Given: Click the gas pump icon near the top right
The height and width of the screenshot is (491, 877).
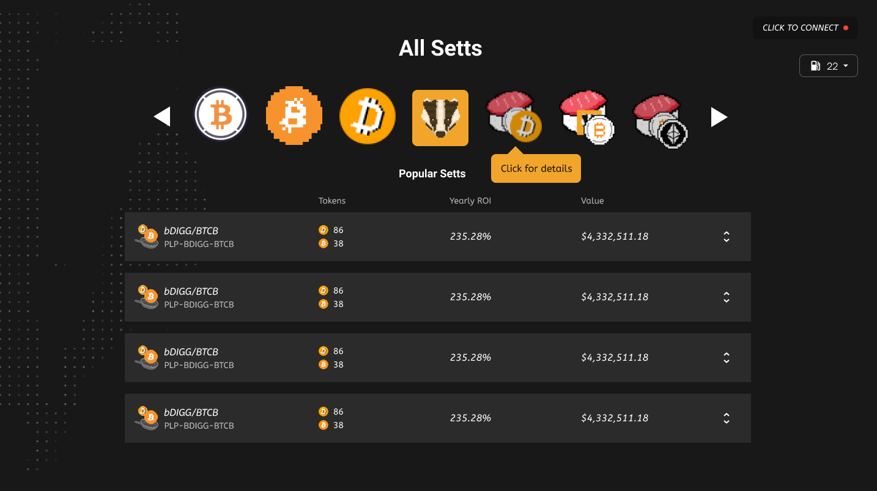Looking at the screenshot, I should click(816, 65).
